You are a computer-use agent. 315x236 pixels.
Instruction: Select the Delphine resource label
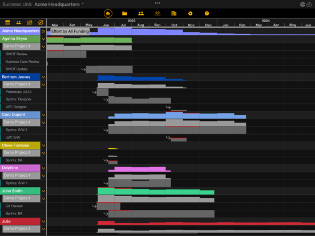[x=20, y=168]
